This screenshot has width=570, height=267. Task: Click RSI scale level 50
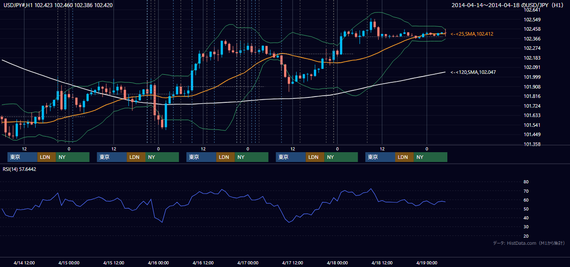[x=526, y=209]
